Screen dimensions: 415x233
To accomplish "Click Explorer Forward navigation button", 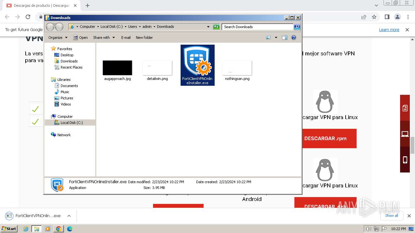I will click(x=59, y=27).
